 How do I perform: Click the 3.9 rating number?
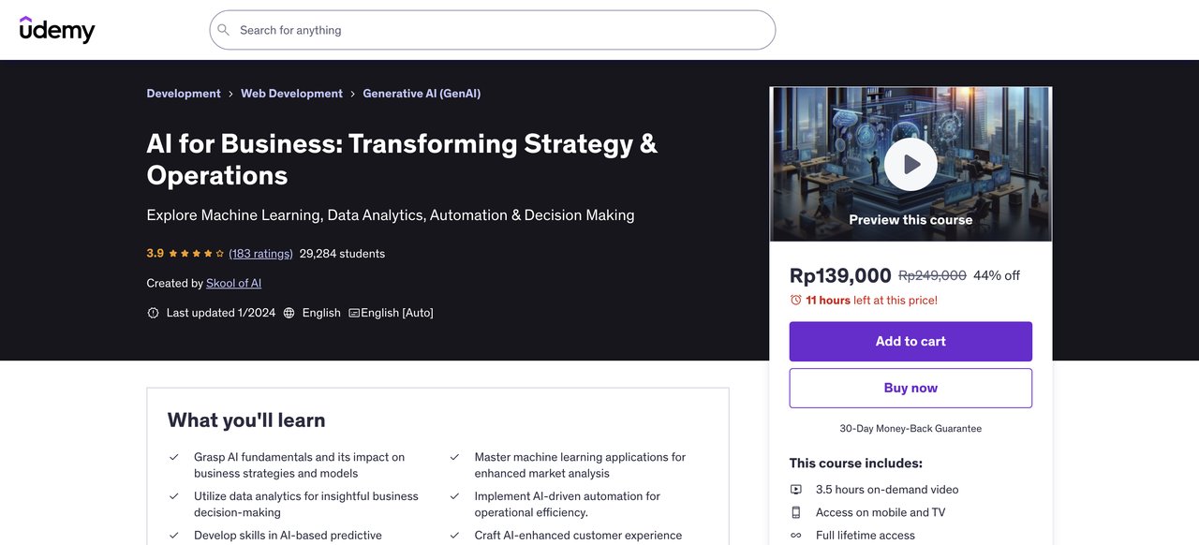point(155,254)
